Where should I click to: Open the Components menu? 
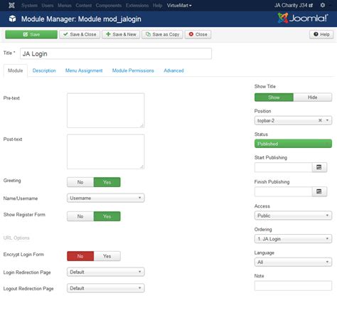[x=109, y=5]
